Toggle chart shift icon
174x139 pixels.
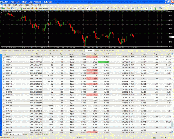point(150,8)
